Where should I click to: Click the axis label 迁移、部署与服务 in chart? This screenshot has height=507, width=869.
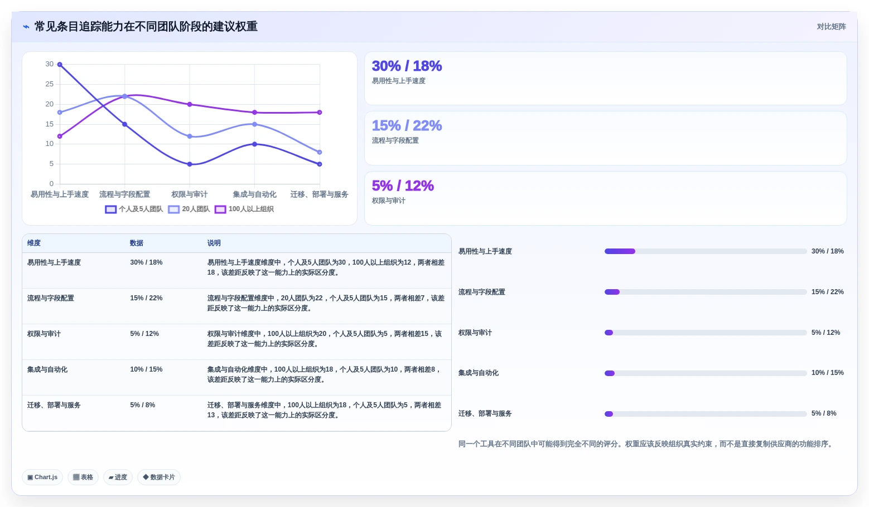pos(320,194)
